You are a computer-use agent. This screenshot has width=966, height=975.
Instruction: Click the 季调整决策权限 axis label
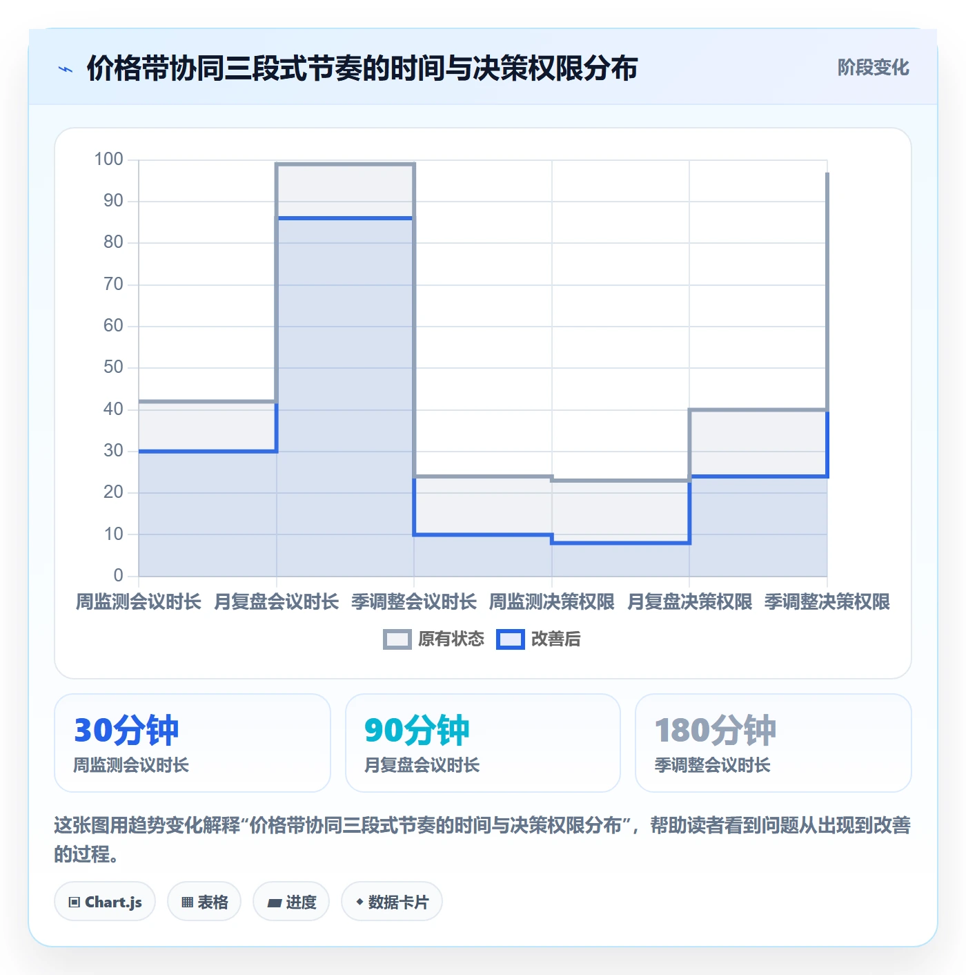pos(827,602)
